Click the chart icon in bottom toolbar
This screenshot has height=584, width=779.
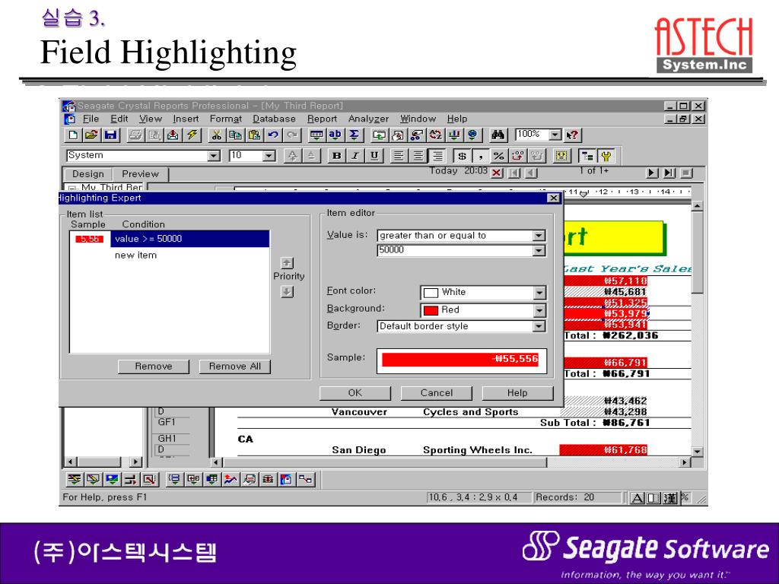tap(230, 479)
